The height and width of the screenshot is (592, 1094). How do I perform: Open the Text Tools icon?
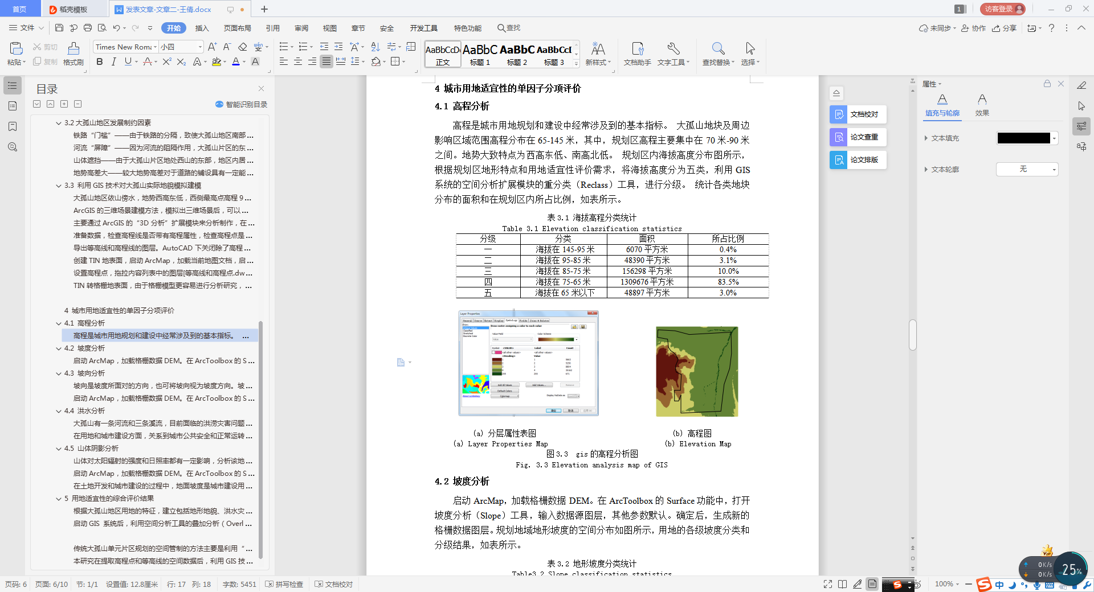pos(673,54)
